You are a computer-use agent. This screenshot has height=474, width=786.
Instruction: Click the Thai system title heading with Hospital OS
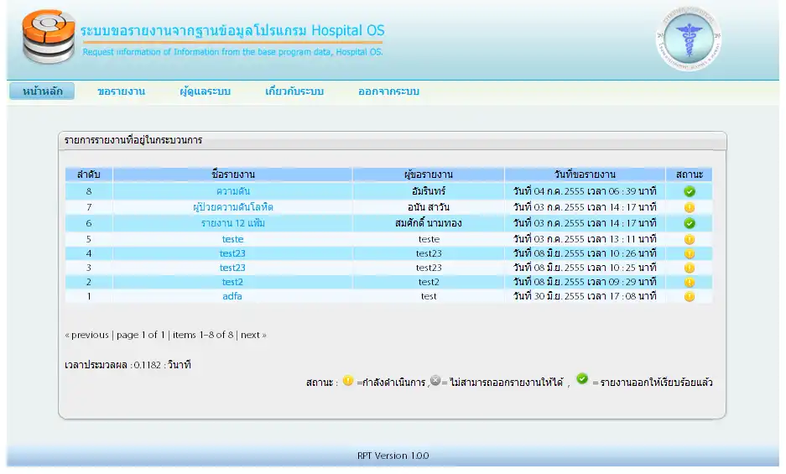pyautogui.click(x=232, y=30)
